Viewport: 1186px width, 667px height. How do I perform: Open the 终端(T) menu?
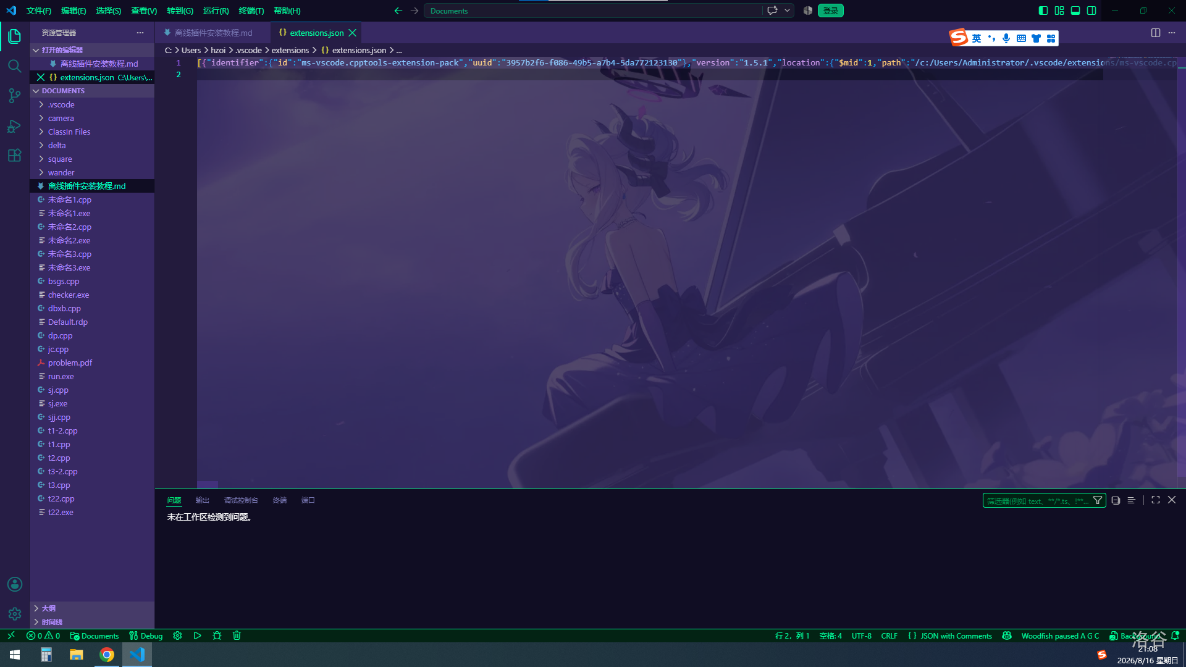(x=251, y=10)
